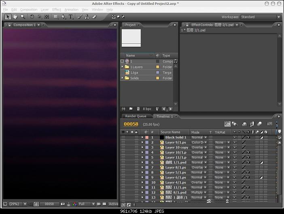Click the 00058 time display in Composition footer
The height and width of the screenshot is (214, 284).
pos(49,204)
